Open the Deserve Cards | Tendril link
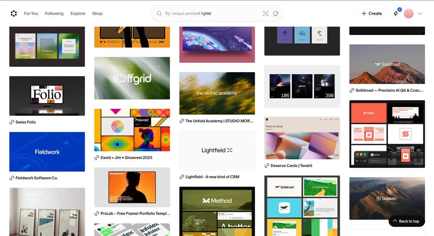The image size is (434, 236). [x=291, y=166]
